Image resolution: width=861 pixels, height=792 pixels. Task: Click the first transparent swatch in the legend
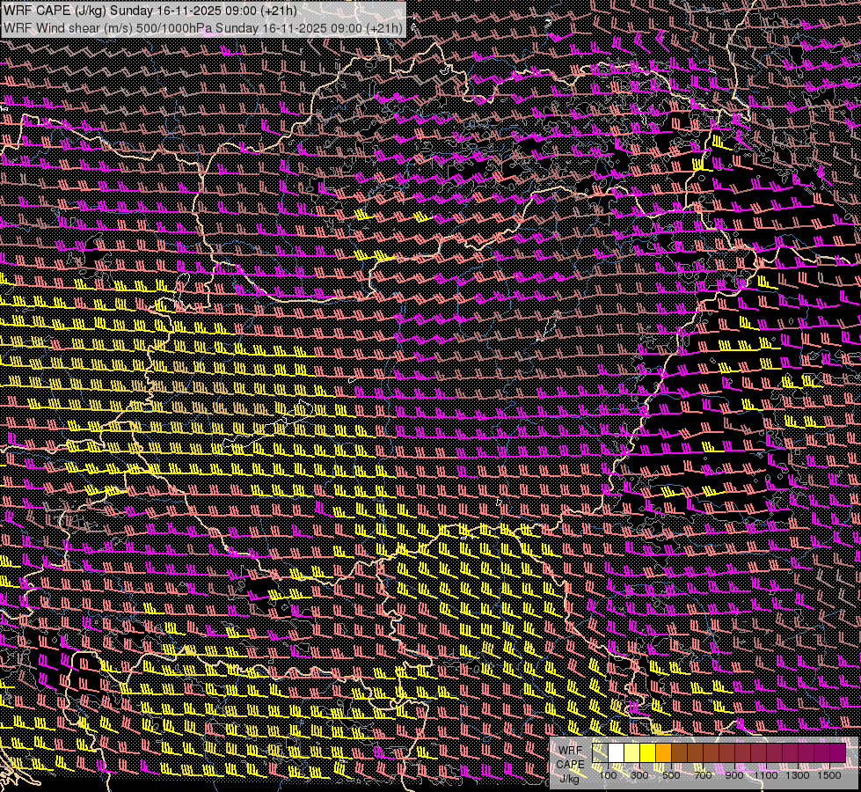click(x=601, y=753)
